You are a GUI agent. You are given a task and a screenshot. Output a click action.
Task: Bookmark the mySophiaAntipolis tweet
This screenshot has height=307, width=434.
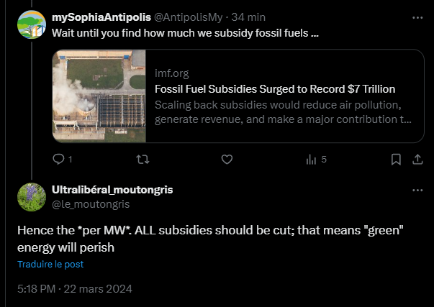396,160
